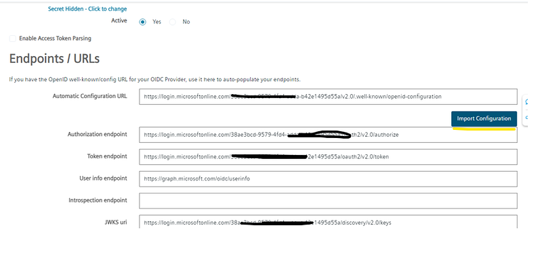This screenshot has height=253, width=542.
Task: Click the User info endpoint label
Action: (x=104, y=178)
